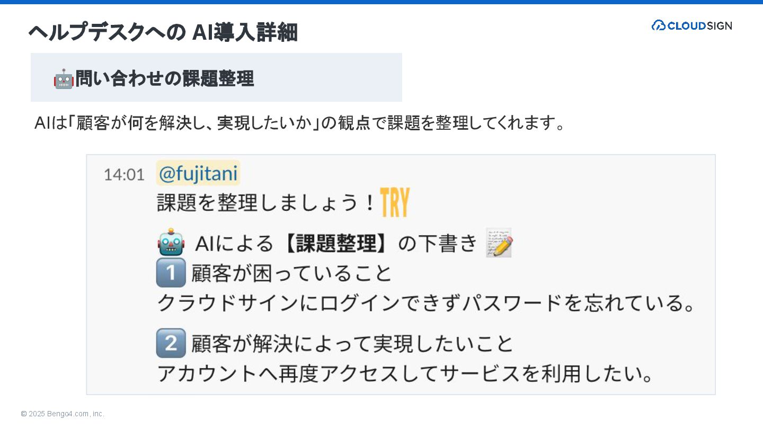Click the 顧客が解決によって実現したいこと heading
Image resolution: width=763 pixels, height=429 pixels.
(352, 344)
